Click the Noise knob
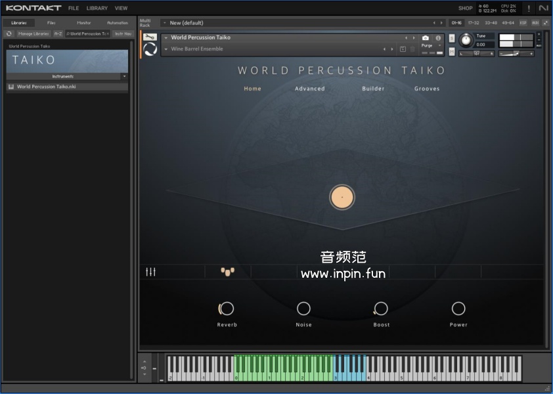Viewport: 553px width, 394px height. click(303, 309)
